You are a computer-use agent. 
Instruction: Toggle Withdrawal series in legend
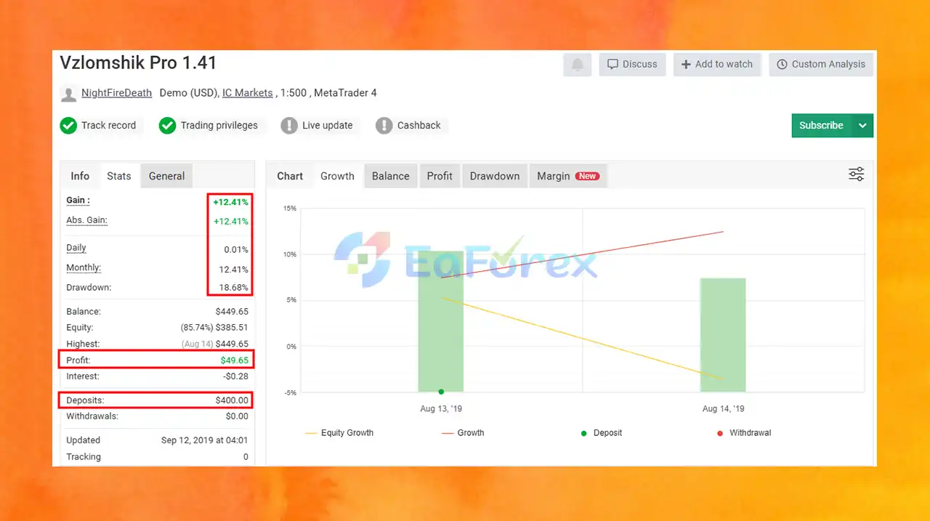pos(743,433)
